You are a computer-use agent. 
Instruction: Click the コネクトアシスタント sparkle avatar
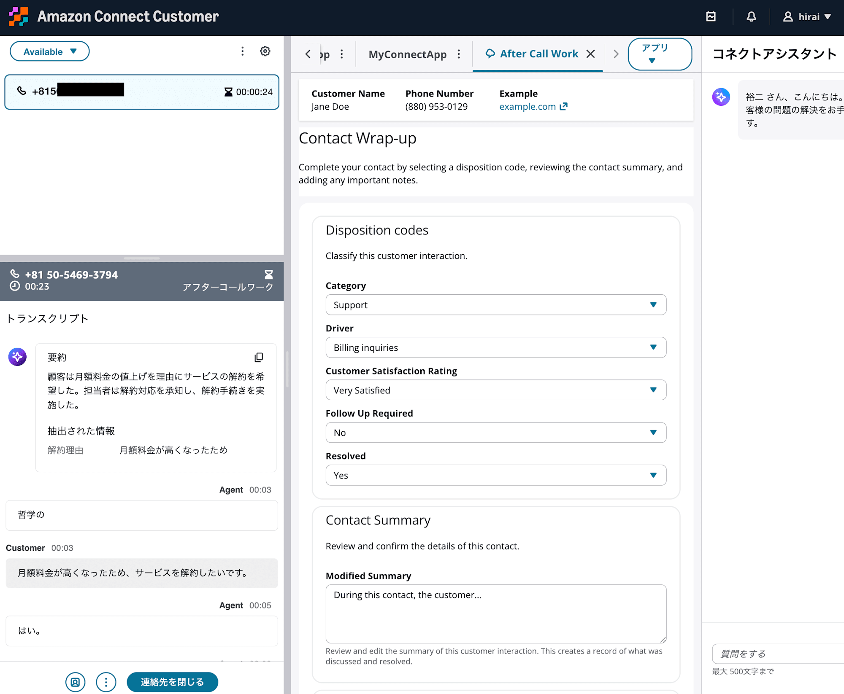click(721, 97)
